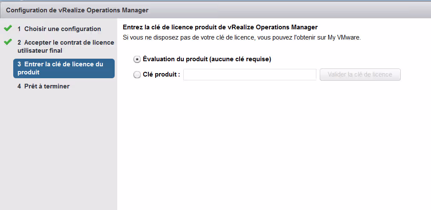Click the heading "Entrez la clé de licence produit"
431x210 pixels.
[x=220, y=28]
